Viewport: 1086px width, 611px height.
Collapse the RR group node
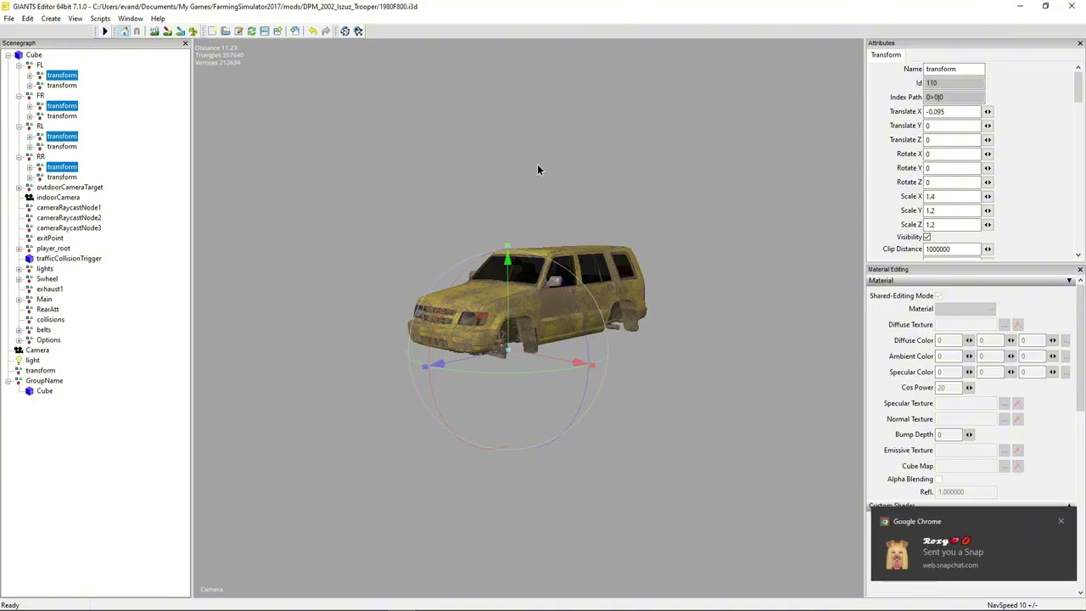(18, 157)
